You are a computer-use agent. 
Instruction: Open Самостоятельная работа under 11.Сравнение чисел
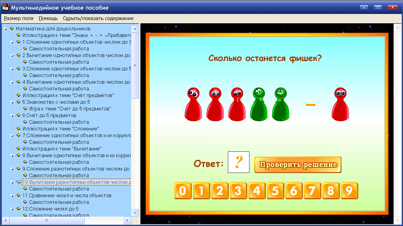click(59, 202)
